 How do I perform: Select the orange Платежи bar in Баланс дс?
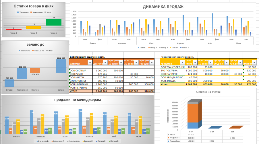click(35, 71)
